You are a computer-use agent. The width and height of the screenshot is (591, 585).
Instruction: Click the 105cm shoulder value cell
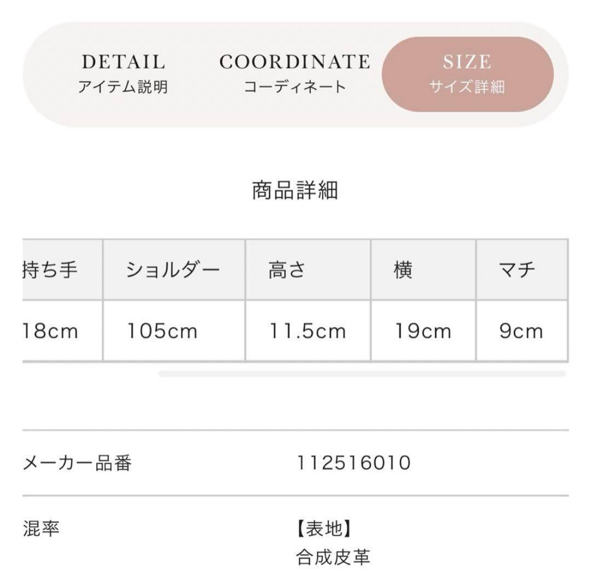174,331
